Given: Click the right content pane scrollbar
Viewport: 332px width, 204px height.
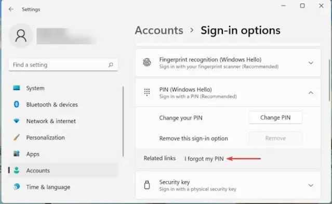Looking at the screenshot, I should pyautogui.click(x=329, y=80).
